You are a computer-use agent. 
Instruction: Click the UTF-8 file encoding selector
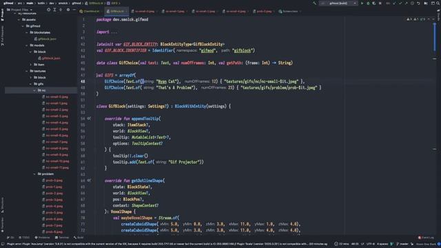[x=371, y=244]
